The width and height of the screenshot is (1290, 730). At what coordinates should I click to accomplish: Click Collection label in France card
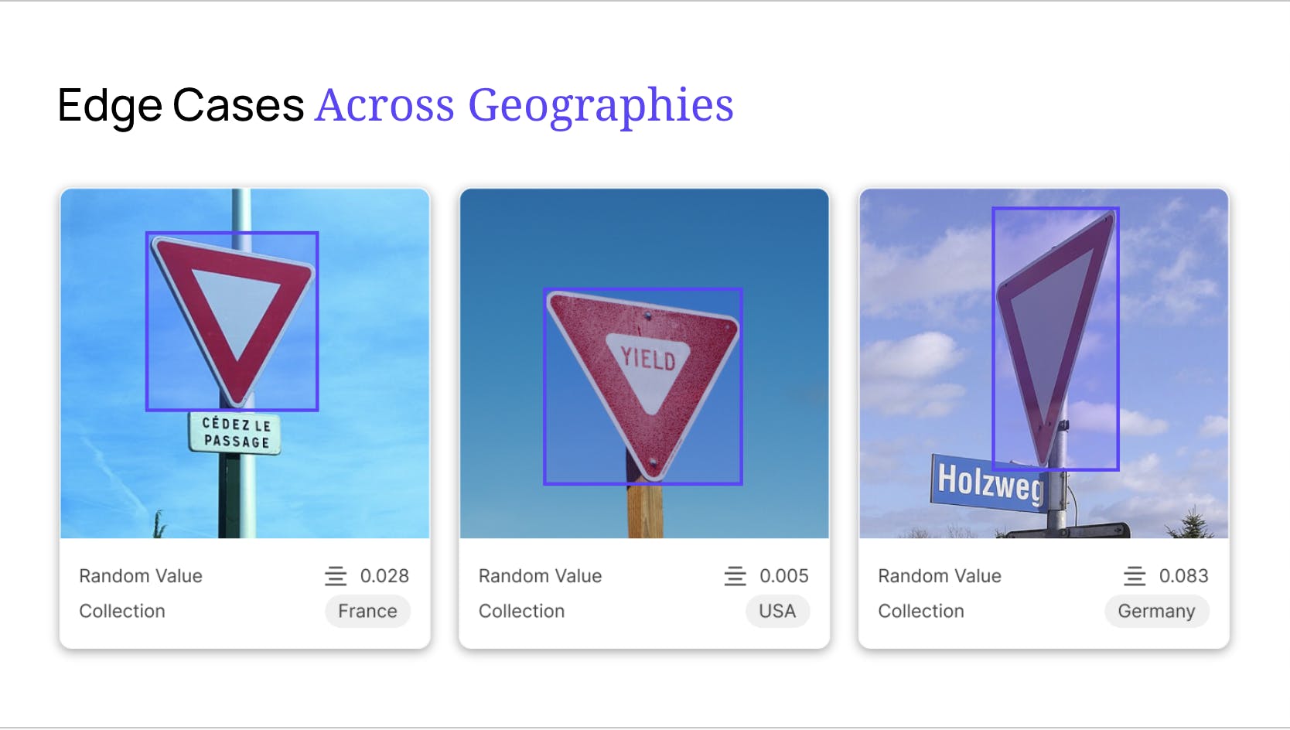(x=122, y=611)
